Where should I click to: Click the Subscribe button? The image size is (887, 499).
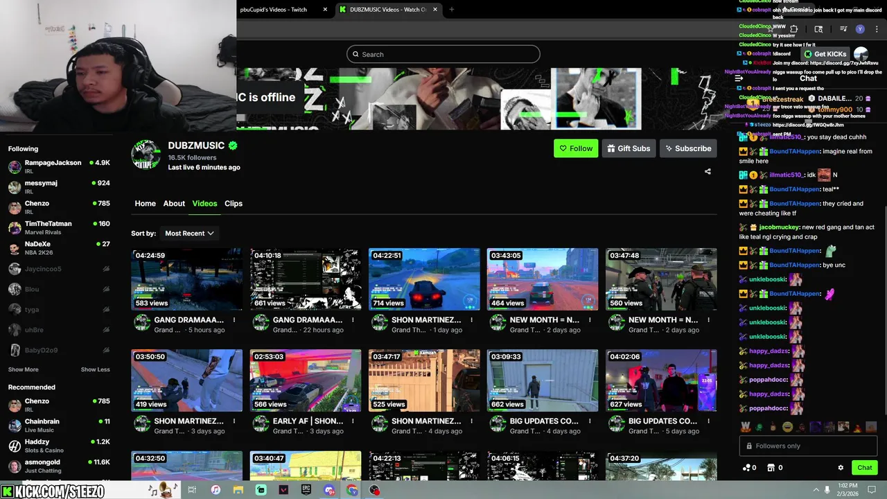click(x=688, y=148)
